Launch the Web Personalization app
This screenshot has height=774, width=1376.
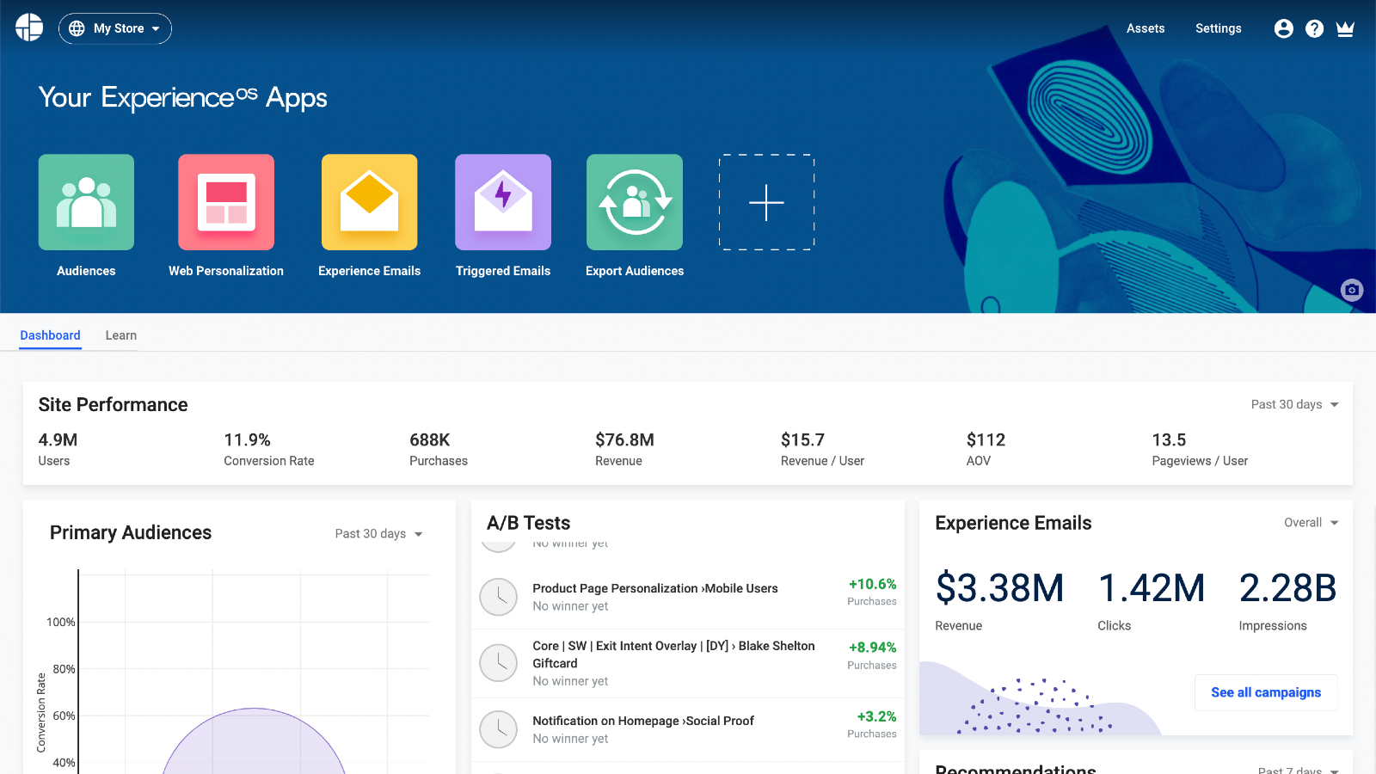tap(225, 202)
